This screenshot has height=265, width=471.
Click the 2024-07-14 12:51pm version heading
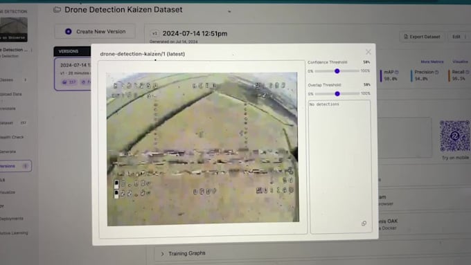pyautogui.click(x=195, y=34)
